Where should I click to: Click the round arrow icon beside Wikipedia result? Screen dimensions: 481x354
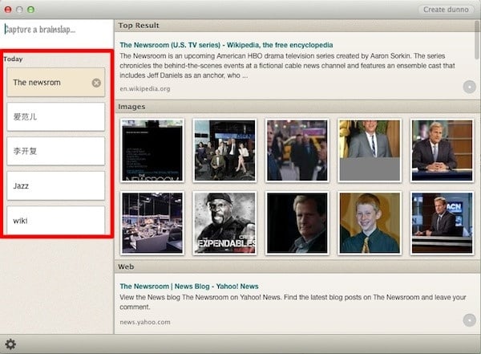pos(469,87)
